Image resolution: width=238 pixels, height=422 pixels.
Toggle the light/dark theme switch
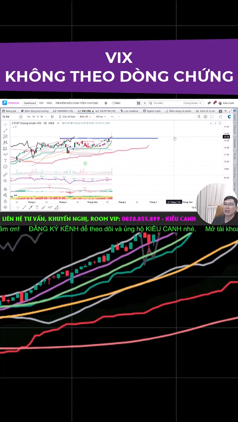click(x=116, y=103)
